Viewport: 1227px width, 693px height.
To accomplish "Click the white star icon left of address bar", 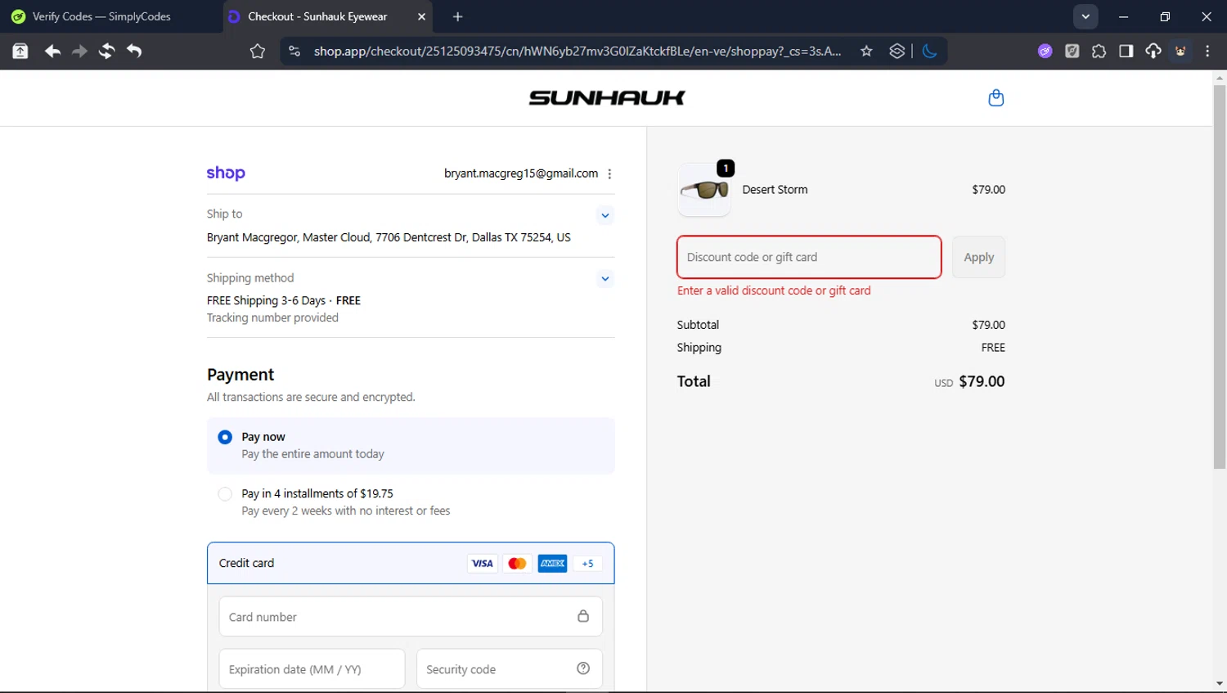I will click(x=257, y=52).
